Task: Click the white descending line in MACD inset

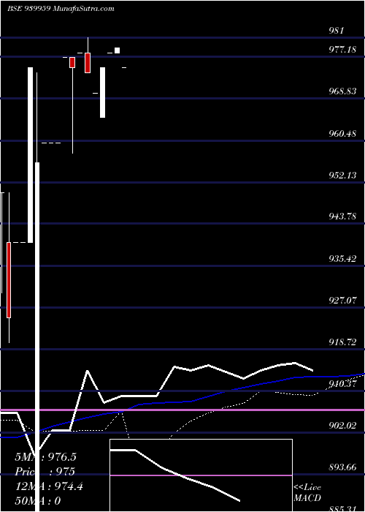Action: (175, 475)
